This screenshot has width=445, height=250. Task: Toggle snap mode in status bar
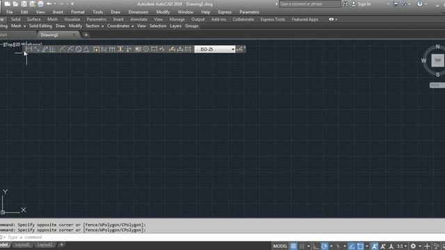click(302, 246)
